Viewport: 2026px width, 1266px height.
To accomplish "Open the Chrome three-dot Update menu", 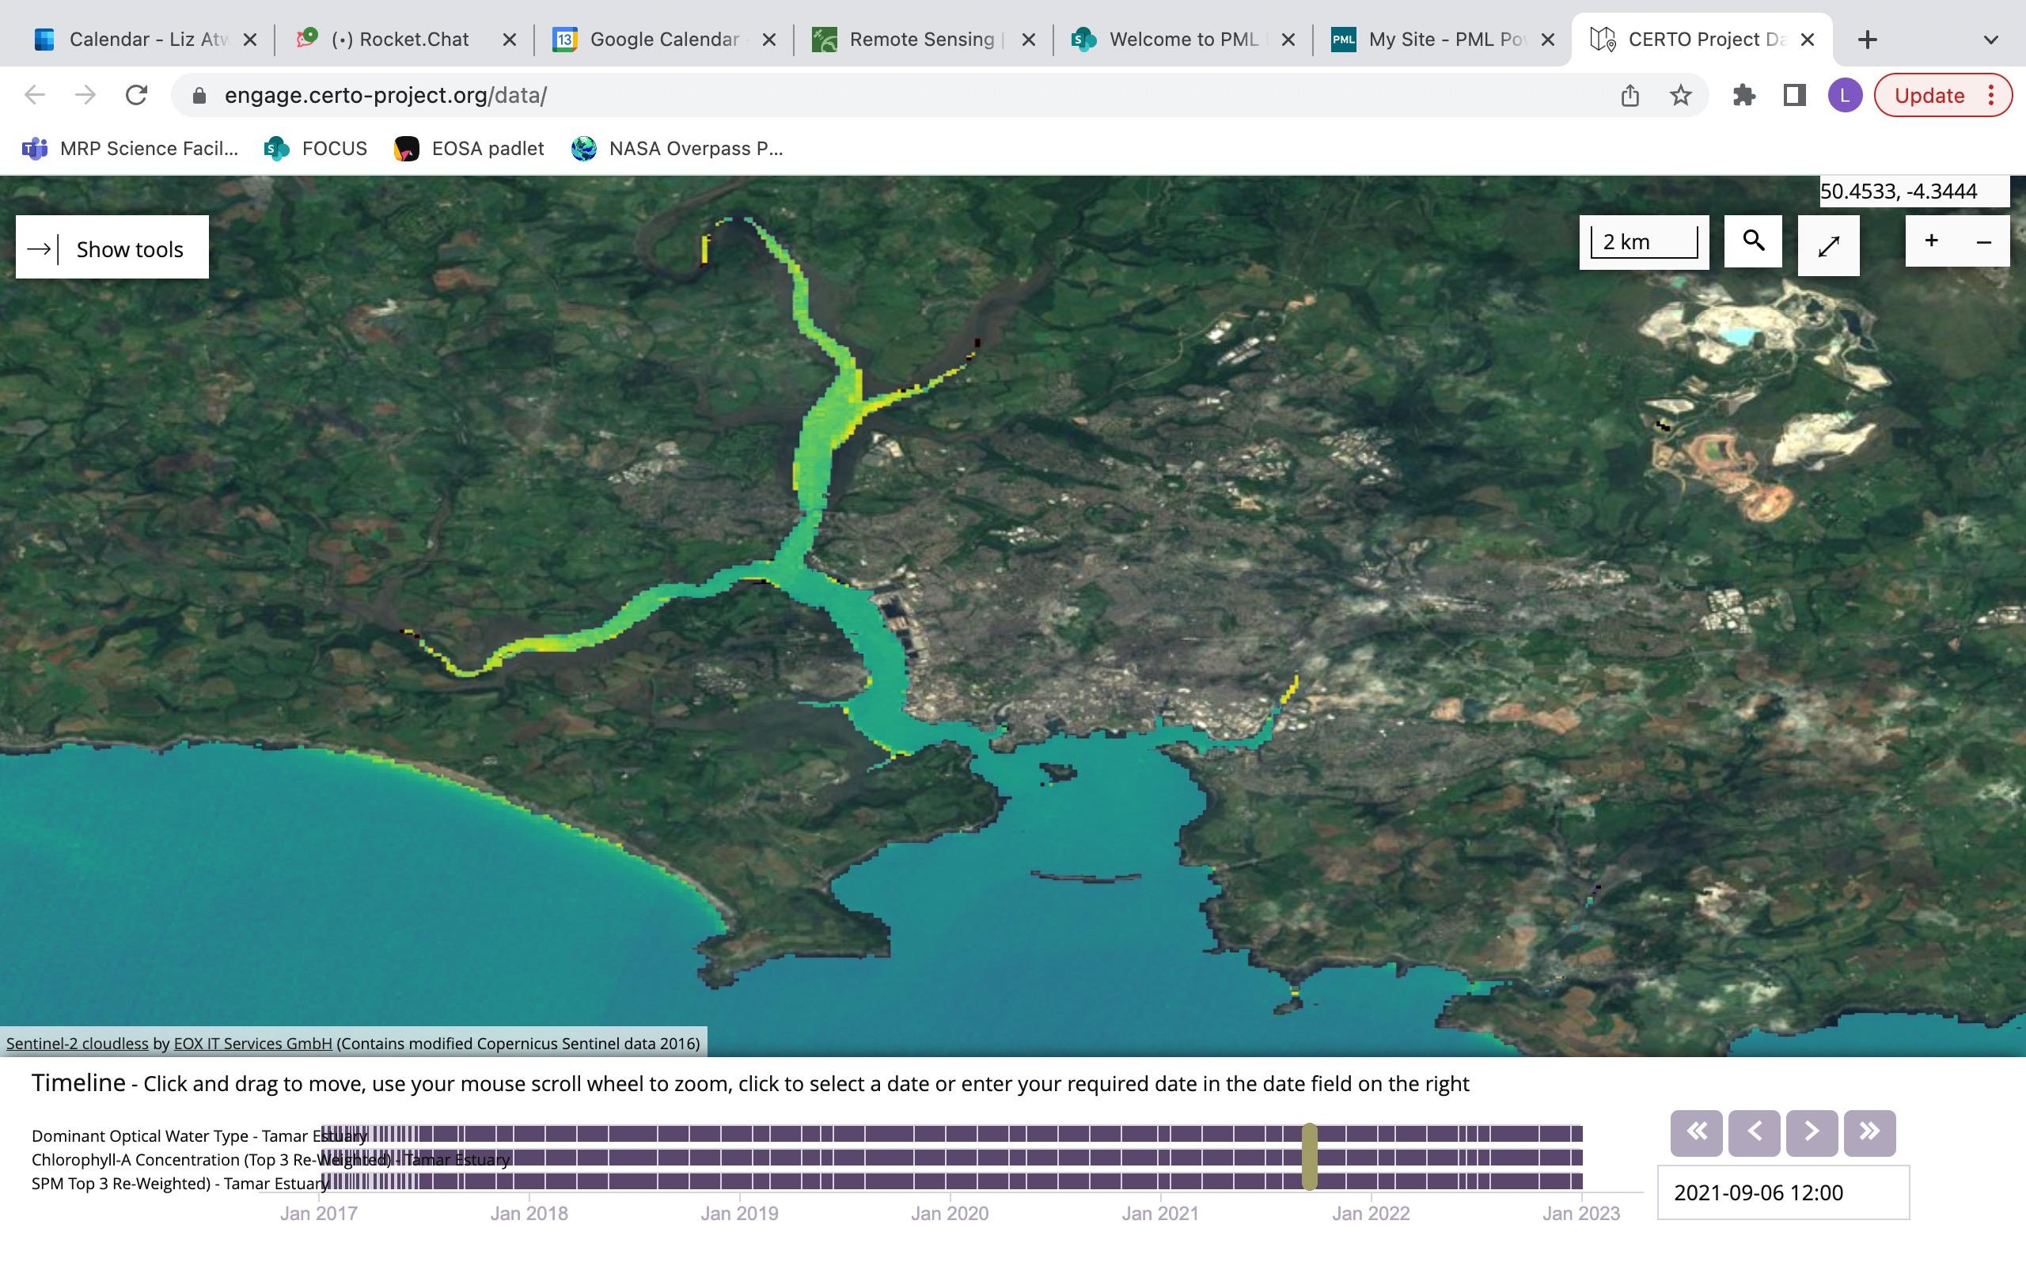I will 1992,96.
